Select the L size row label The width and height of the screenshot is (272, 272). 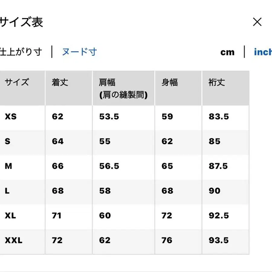tap(7, 191)
